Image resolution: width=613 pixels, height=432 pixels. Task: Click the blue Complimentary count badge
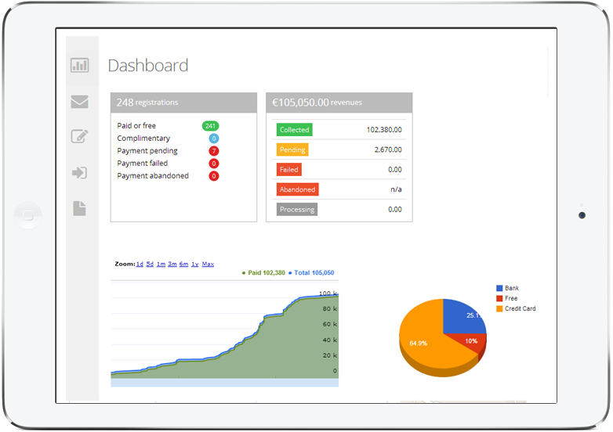(214, 139)
